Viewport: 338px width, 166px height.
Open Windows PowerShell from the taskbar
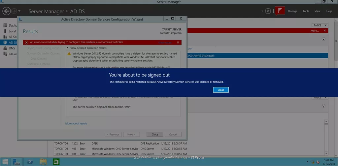pyautogui.click(x=30, y=162)
